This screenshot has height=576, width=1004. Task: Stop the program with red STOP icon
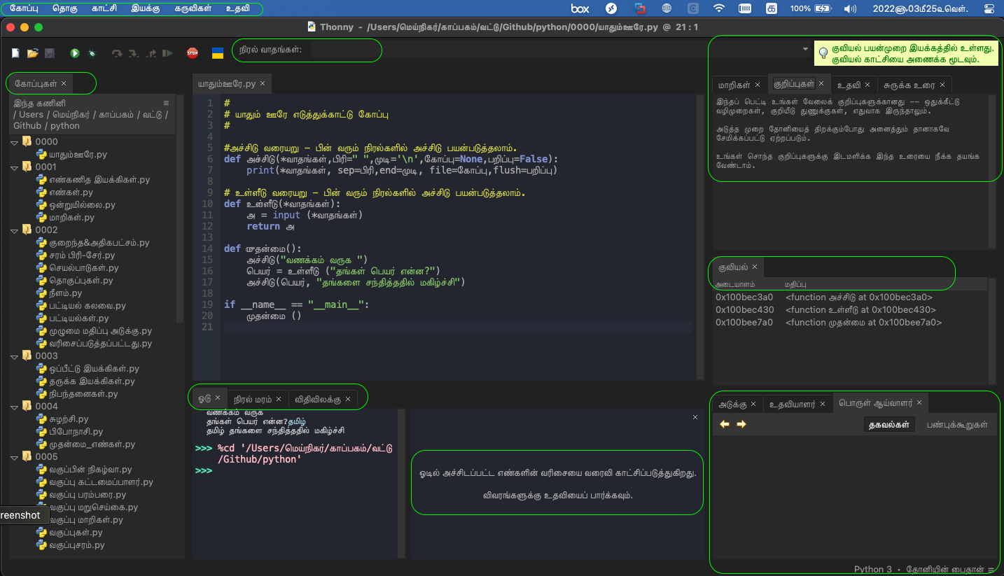point(193,53)
